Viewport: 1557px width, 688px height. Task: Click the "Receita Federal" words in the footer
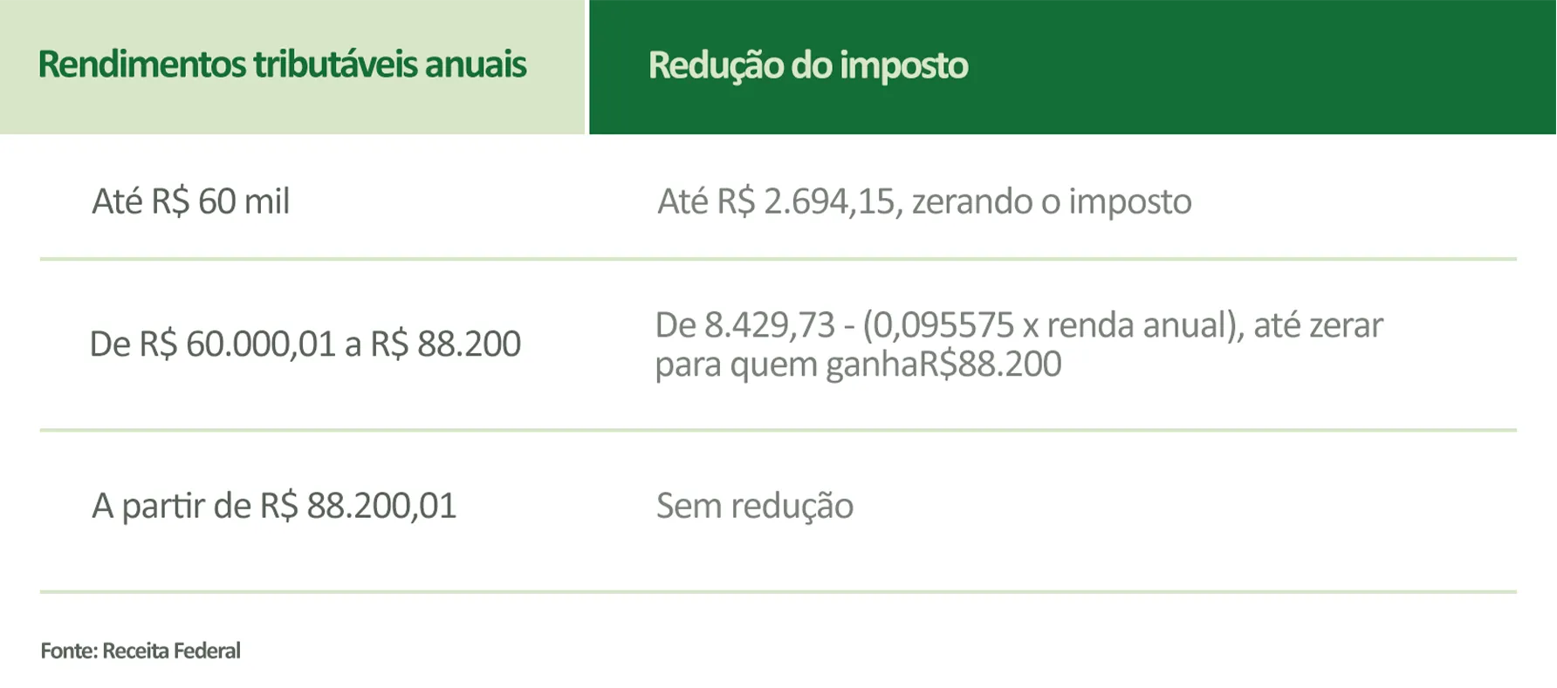(x=171, y=651)
